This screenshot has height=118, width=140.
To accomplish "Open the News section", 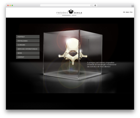I will click(x=28, y=53).
